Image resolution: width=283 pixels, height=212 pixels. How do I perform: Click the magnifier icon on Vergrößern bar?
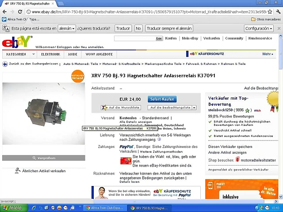point(34,158)
